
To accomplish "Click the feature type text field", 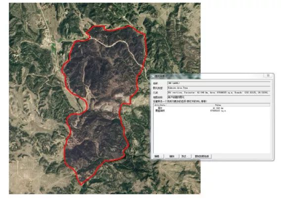I will coord(219,88).
